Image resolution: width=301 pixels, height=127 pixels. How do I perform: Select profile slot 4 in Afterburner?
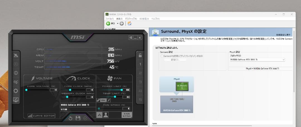(140, 91)
